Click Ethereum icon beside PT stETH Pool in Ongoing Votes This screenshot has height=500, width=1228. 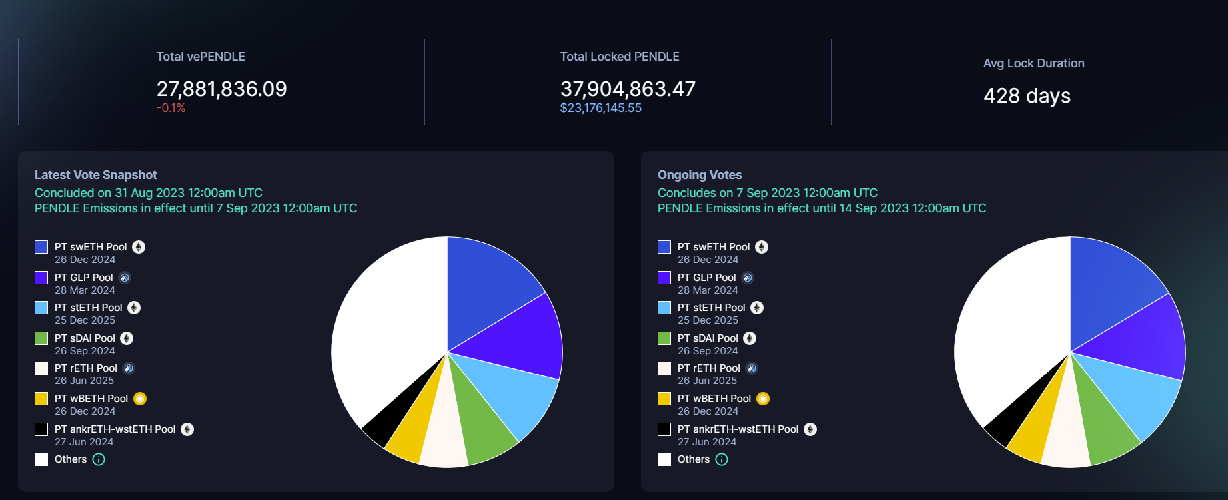(x=757, y=308)
